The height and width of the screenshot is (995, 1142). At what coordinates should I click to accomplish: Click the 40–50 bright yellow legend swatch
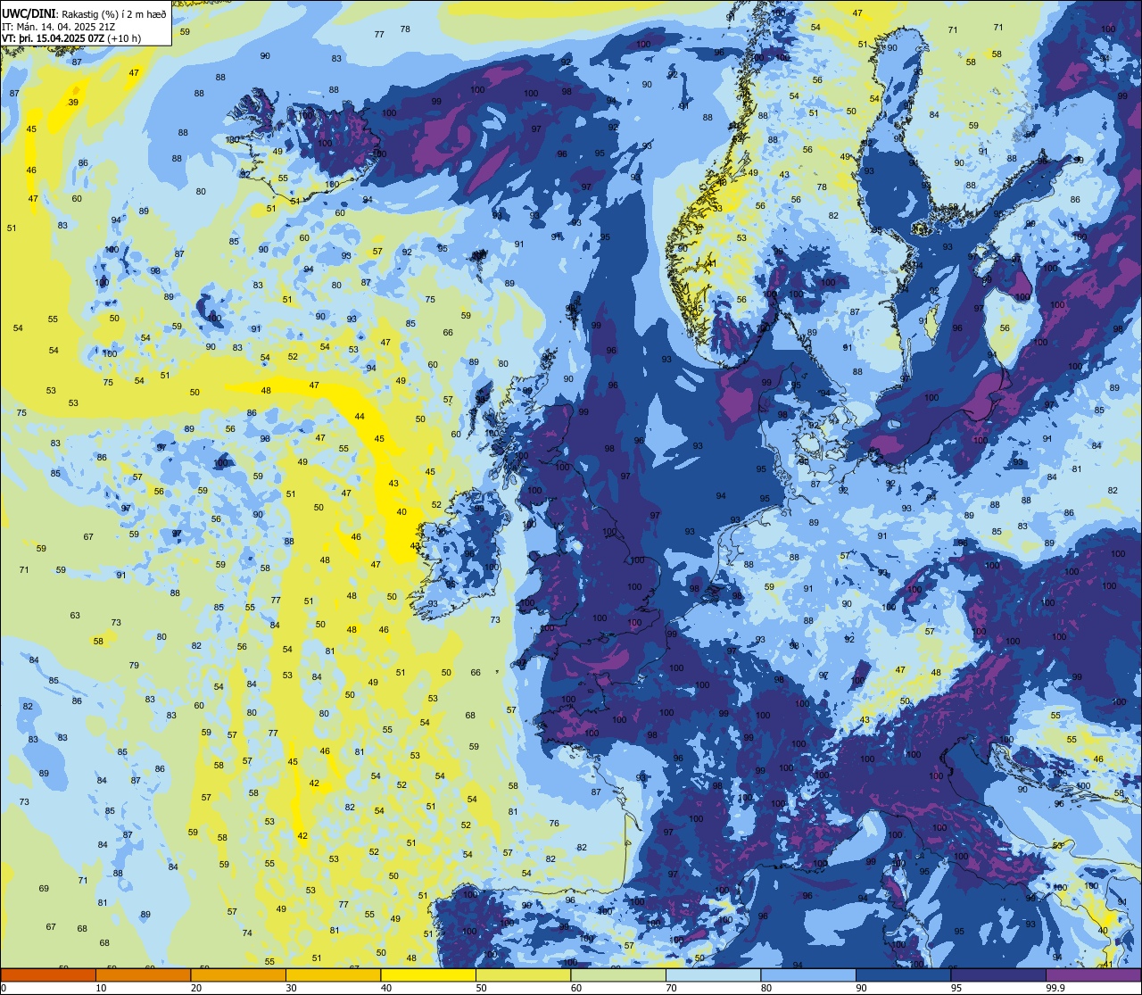[x=428, y=975]
